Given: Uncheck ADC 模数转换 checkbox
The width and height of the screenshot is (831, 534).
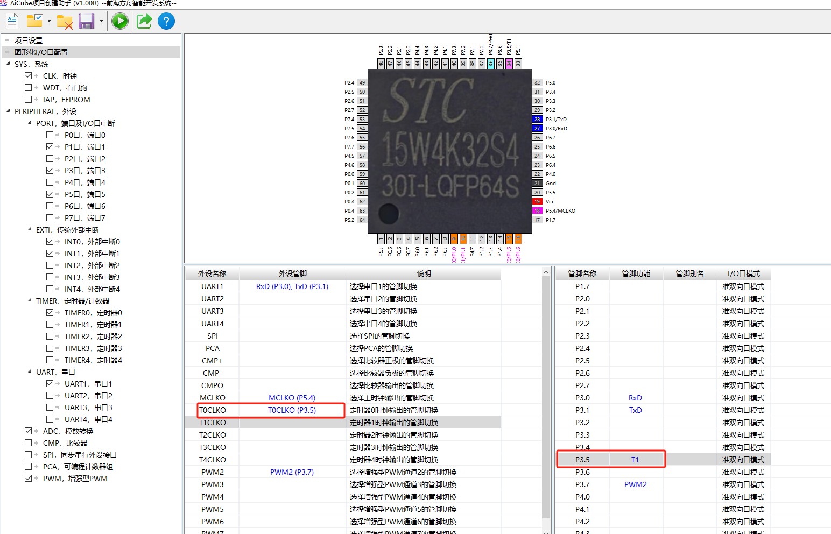Looking at the screenshot, I should [x=28, y=431].
